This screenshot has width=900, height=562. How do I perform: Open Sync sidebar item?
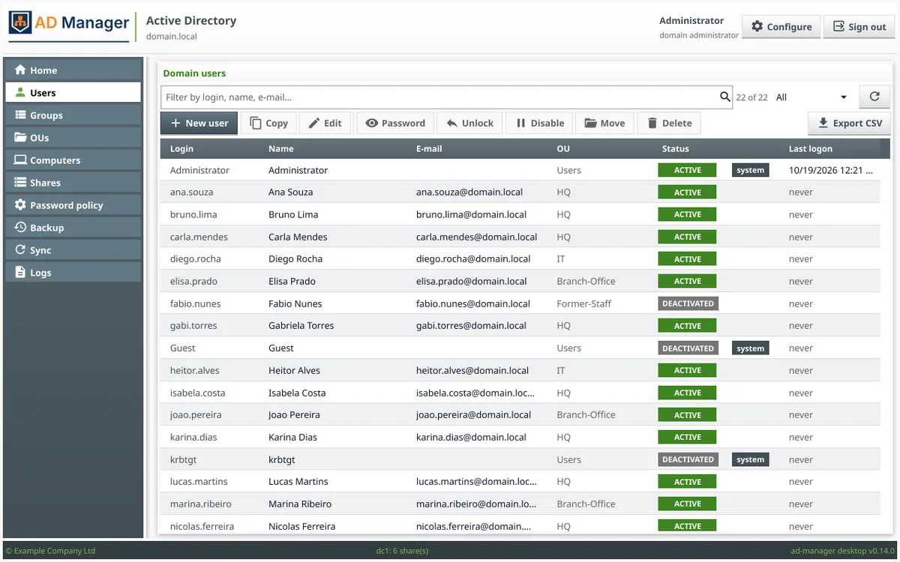click(72, 250)
